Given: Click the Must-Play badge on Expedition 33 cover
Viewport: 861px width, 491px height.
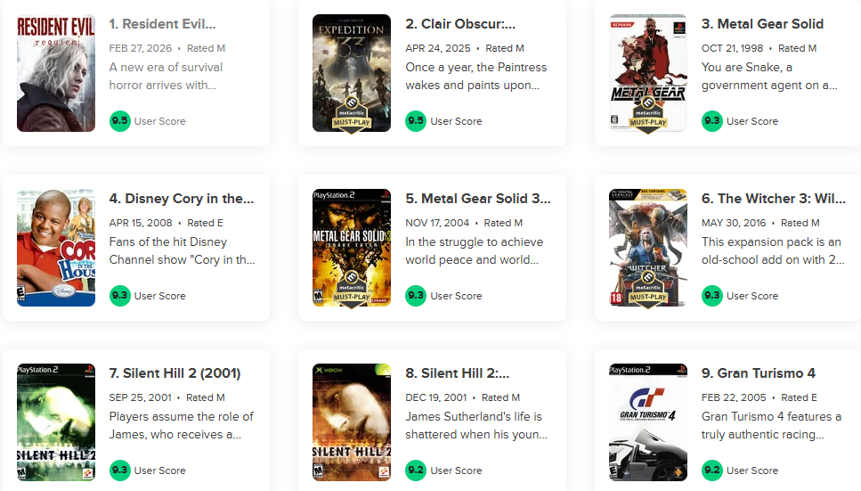Looking at the screenshot, I should (x=352, y=116).
